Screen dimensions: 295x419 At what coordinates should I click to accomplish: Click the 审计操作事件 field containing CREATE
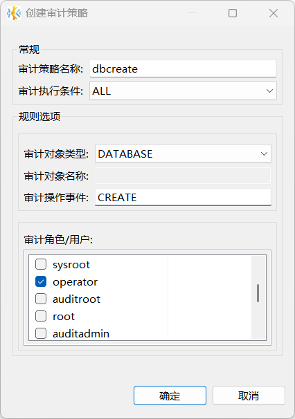(183, 197)
